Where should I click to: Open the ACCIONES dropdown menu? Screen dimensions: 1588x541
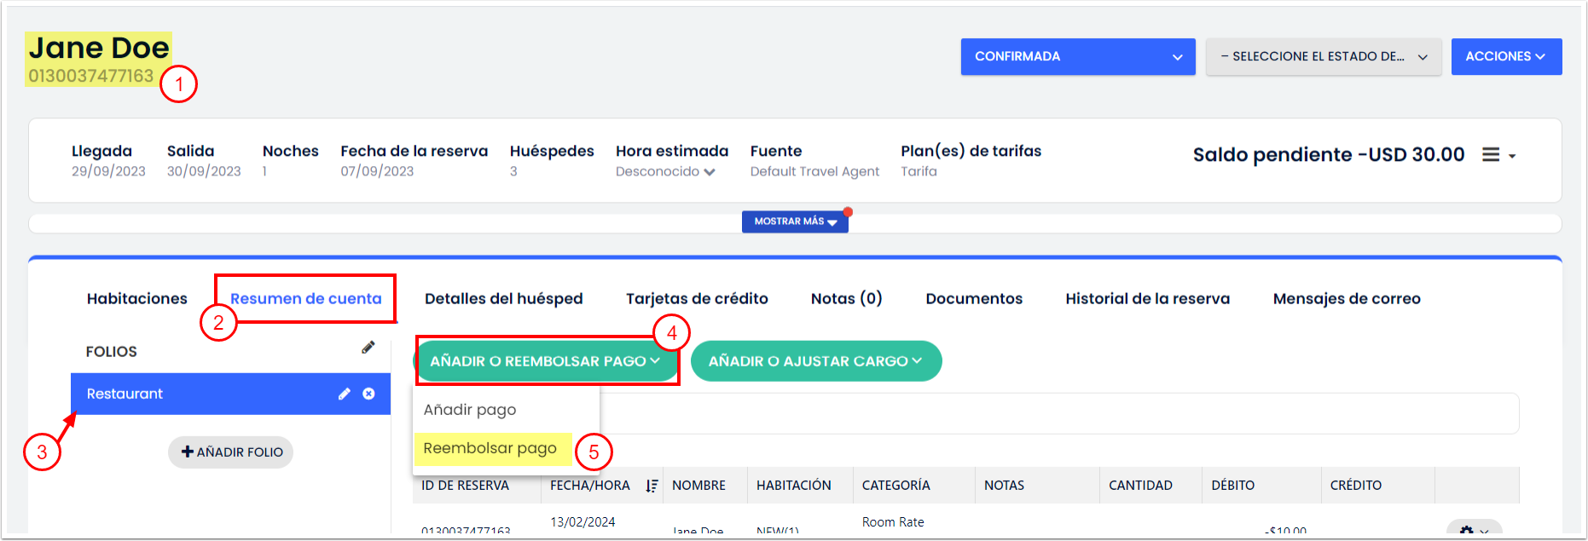click(1505, 57)
